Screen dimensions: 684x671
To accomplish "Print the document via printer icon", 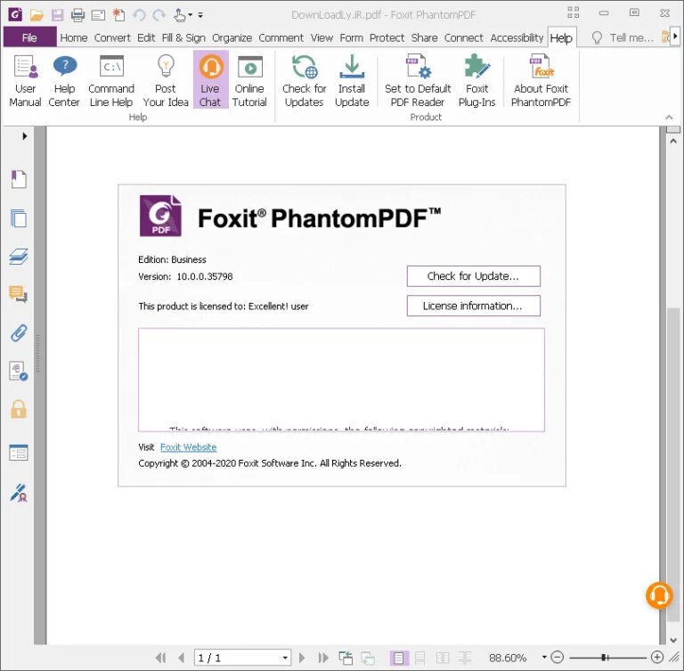I will tap(77, 15).
